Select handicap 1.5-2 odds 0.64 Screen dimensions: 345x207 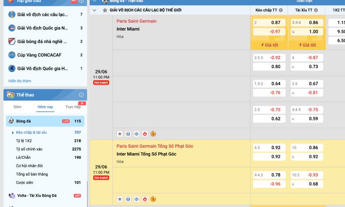click(x=269, y=84)
